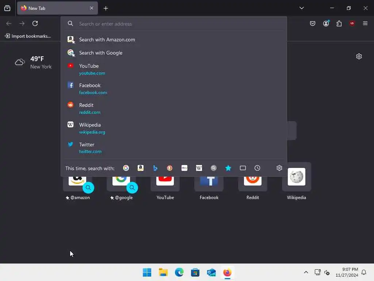
Task: Choose Search with Google suggestion
Action: coord(174,53)
